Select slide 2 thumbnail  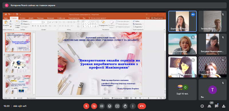[18, 64]
